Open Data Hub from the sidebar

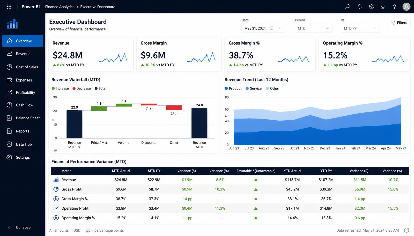click(23, 144)
